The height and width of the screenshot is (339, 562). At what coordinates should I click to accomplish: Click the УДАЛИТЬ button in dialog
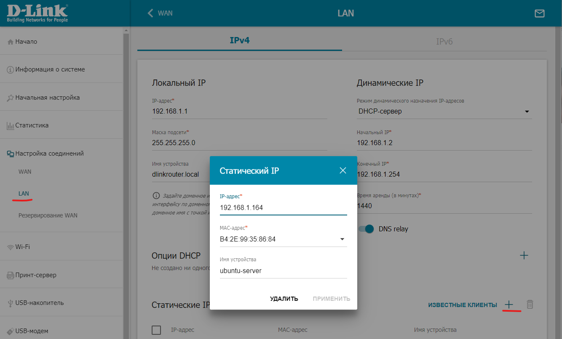(x=284, y=299)
